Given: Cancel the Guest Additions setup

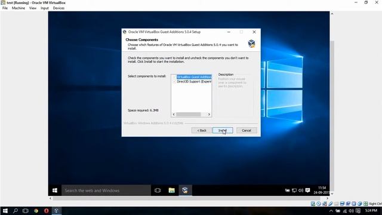Looking at the screenshot, I should pyautogui.click(x=247, y=130).
